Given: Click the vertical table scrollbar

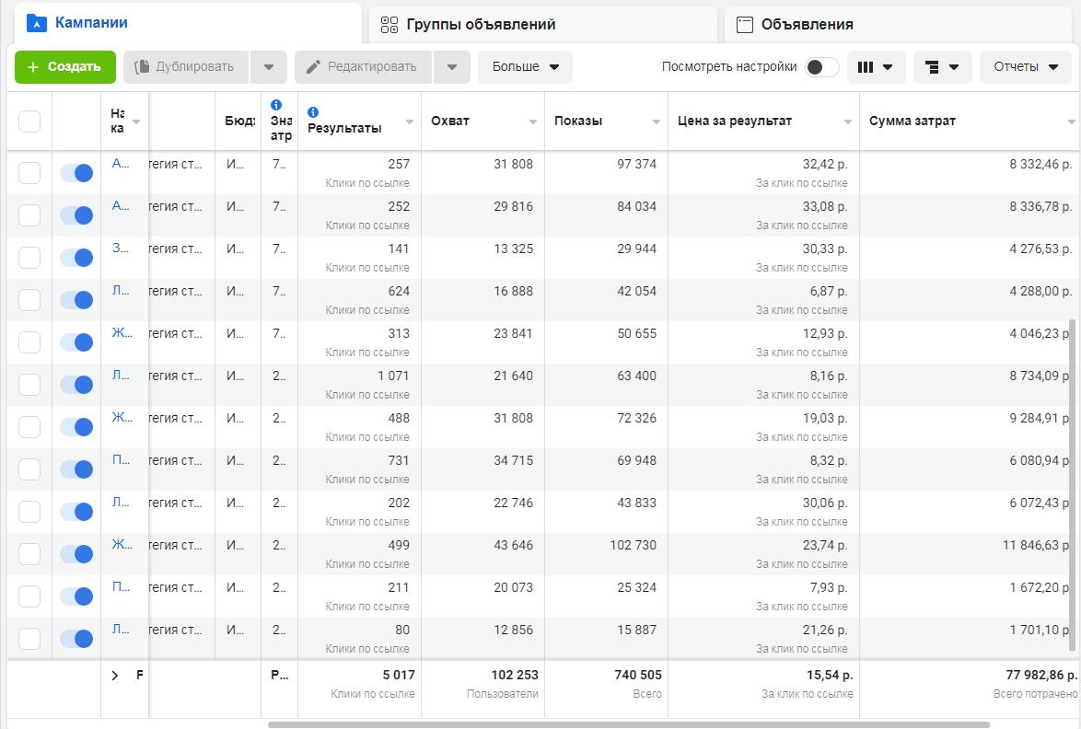Looking at the screenshot, I should [x=1072, y=485].
